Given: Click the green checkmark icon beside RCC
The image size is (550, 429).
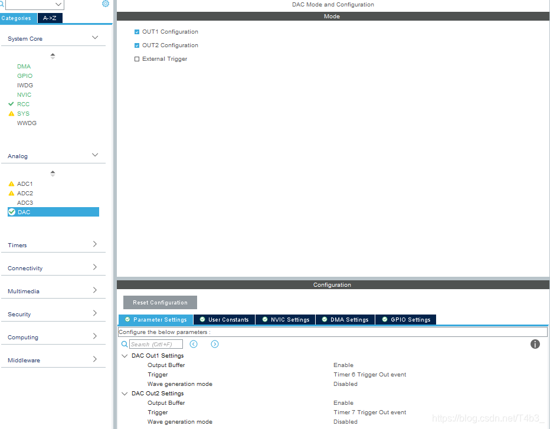Looking at the screenshot, I should tap(11, 104).
